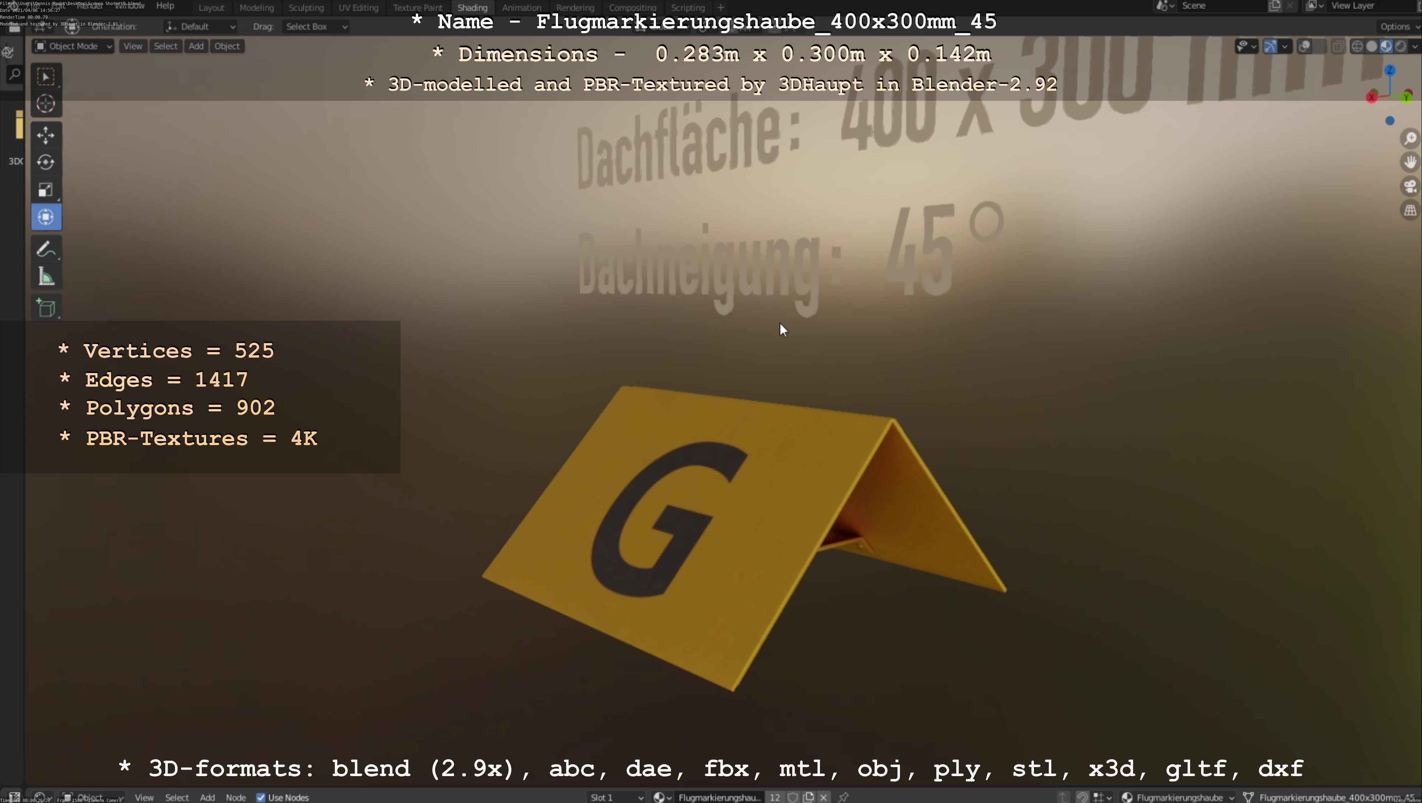Click the Z axis on navigation gizmo

pyautogui.click(x=1390, y=71)
